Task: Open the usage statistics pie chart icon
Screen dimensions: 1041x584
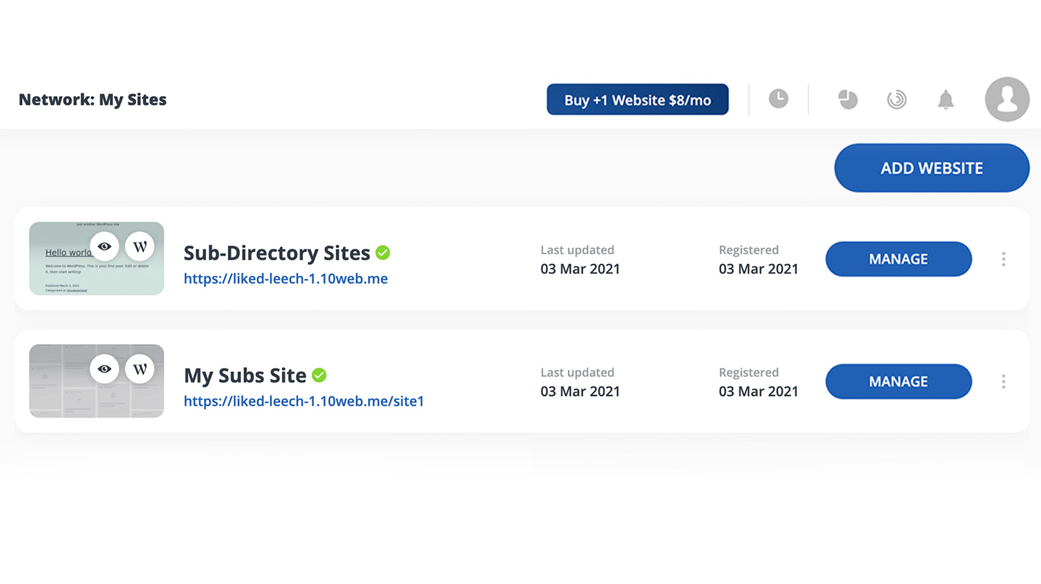Action: pos(847,99)
